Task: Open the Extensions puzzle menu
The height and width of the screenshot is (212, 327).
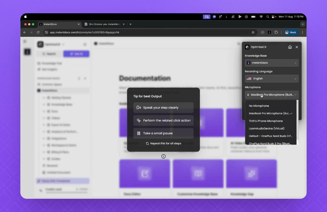Action: 276,32
